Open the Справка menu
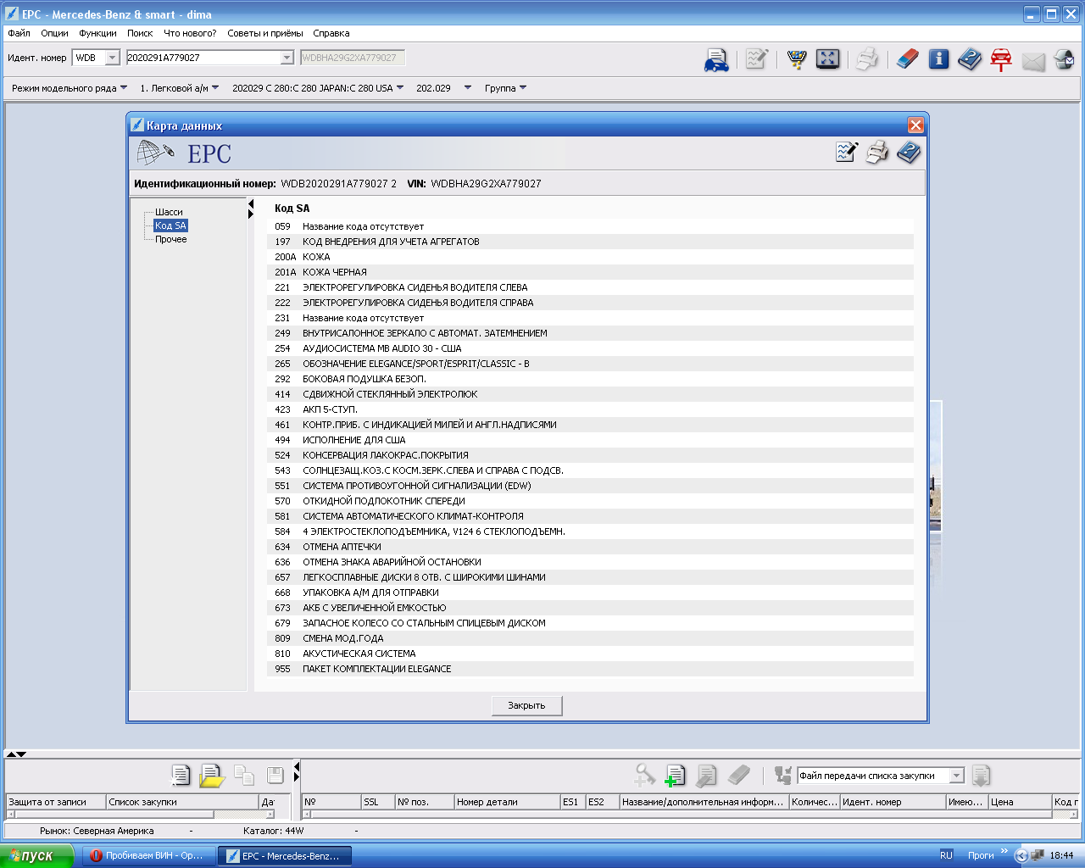Screen dimensions: 1085x868 (x=331, y=33)
